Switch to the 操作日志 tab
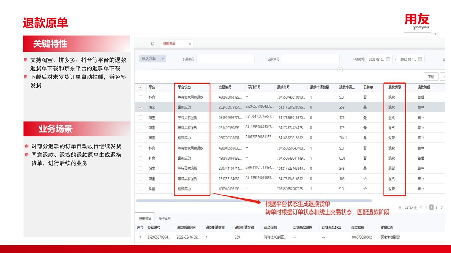Image resolution: width=451 pixels, height=253 pixels. (x=164, y=218)
